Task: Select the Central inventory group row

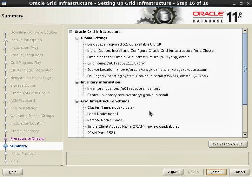Action: point(128,95)
